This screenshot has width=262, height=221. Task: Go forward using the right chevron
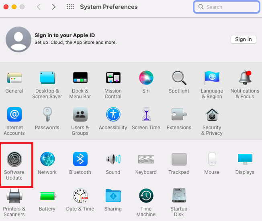click(53, 7)
